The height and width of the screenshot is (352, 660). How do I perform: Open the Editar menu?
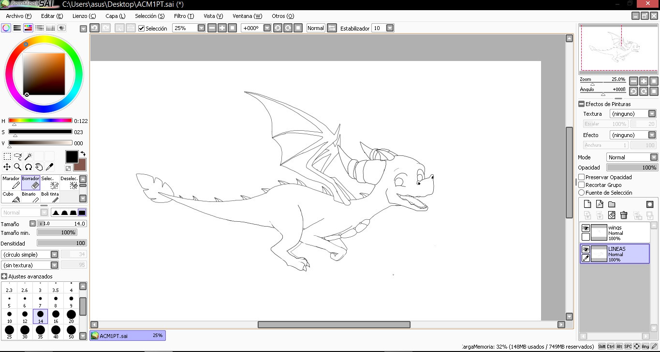point(52,16)
